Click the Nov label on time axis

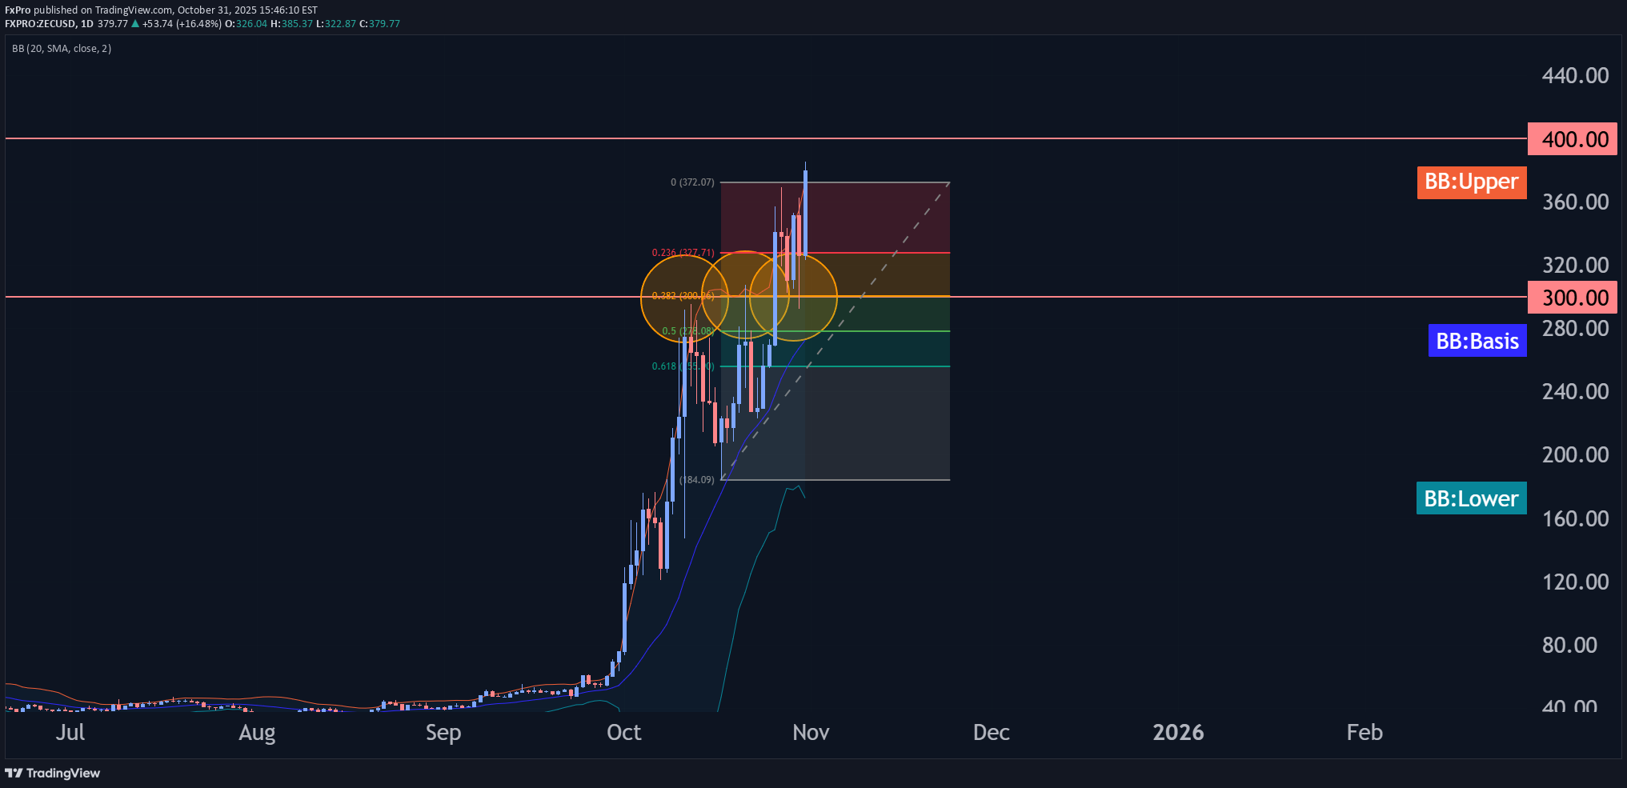point(810,732)
